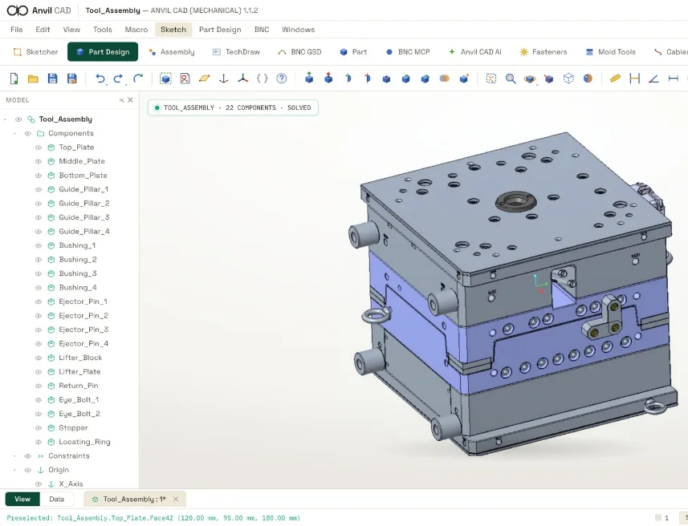Image resolution: width=688 pixels, height=526 pixels.
Task: Select the angle measurement tool
Action: click(x=653, y=79)
